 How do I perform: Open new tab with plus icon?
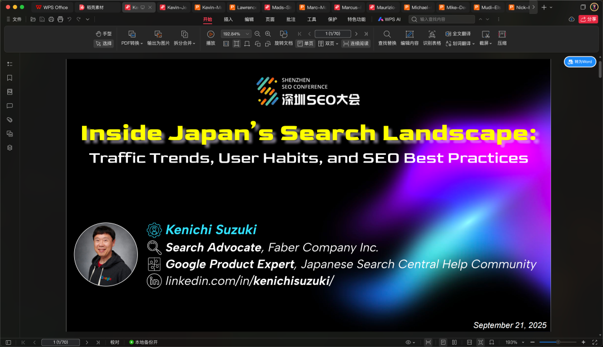544,7
